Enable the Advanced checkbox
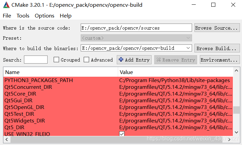The width and height of the screenshot is (242, 145). (x=86, y=60)
